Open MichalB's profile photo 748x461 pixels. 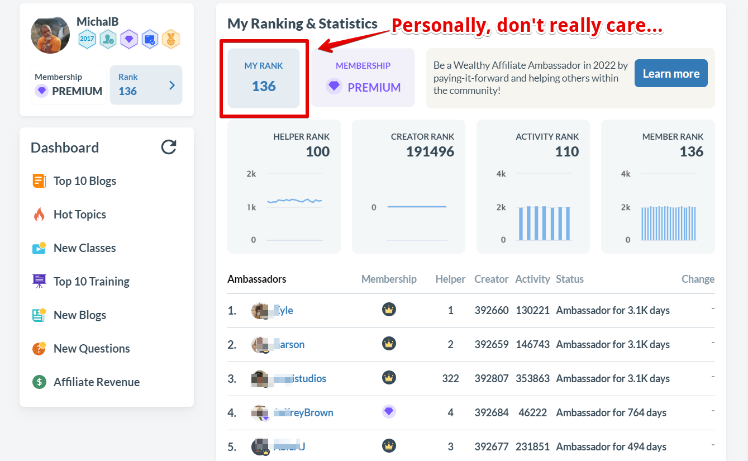[50, 35]
